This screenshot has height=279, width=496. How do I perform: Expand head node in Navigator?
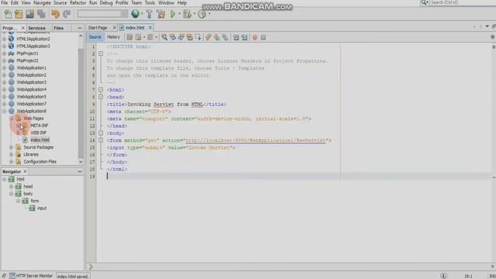pyautogui.click(x=12, y=187)
